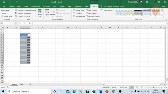The height and width of the screenshot is (94, 168).
Task: Click the Undo arrow icon
Action: point(7,2)
